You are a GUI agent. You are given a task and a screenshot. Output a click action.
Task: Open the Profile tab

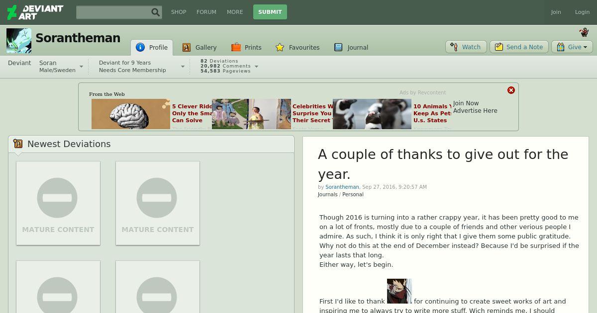(x=152, y=48)
